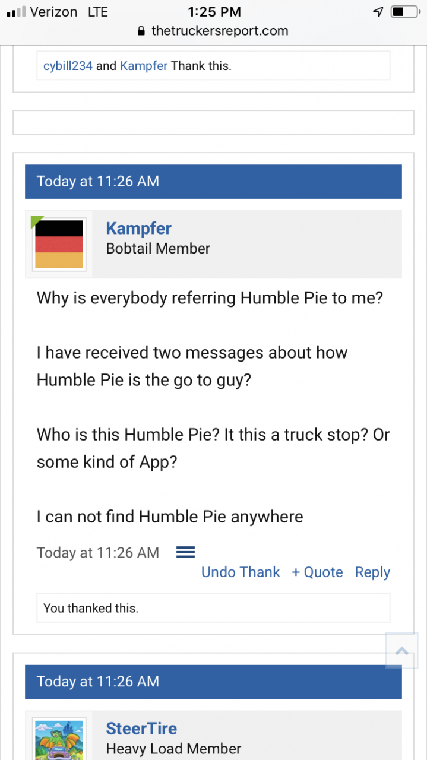Quote Kampfer's post with + Quote
This screenshot has width=427, height=760.
(317, 572)
